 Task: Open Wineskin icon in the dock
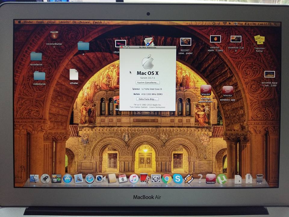(x=211, y=179)
